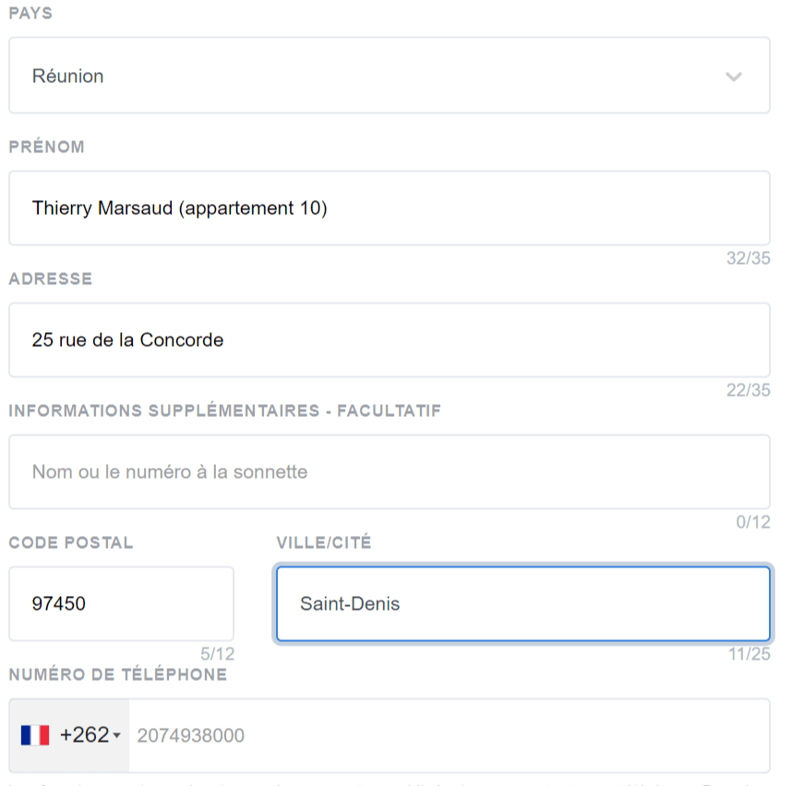
Task: Click the PAYS label
Action: coord(30,14)
